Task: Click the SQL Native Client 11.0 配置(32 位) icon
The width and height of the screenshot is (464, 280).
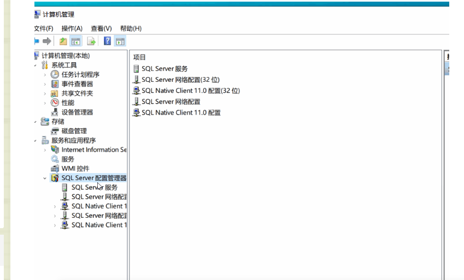Action: click(x=136, y=91)
